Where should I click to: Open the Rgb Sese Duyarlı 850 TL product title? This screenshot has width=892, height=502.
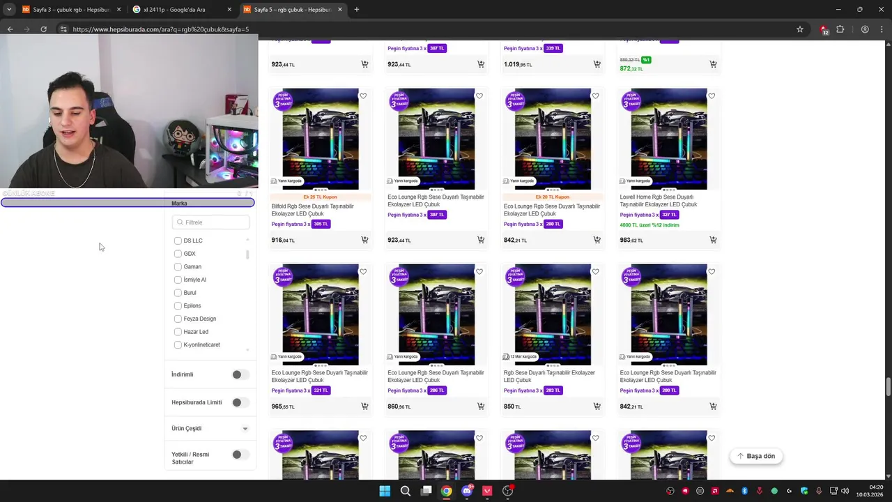coord(549,376)
